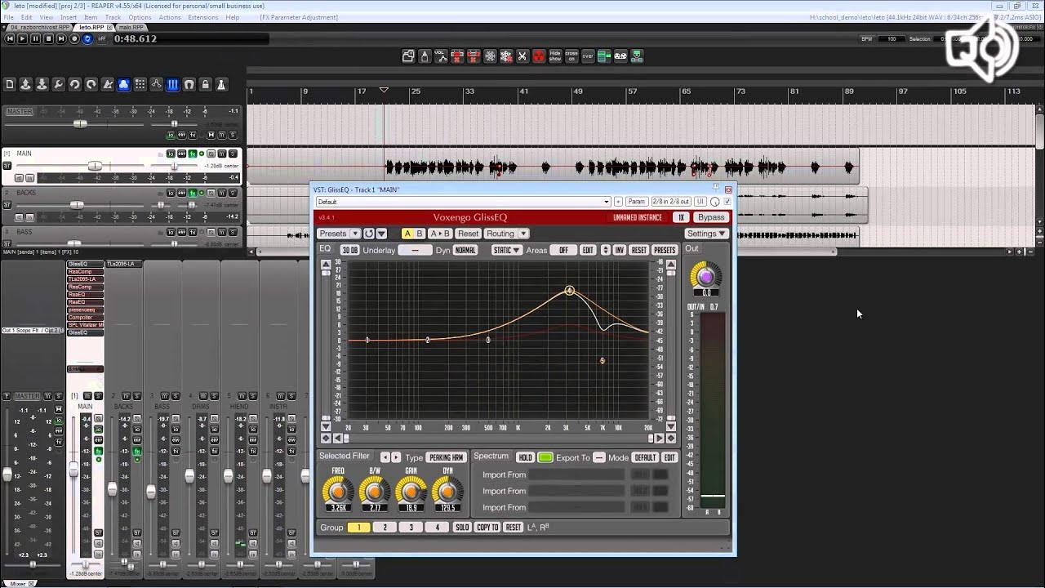Viewport: 1045px width, 588px height.
Task: Click the New Project toolbar icon
Action: point(10,84)
